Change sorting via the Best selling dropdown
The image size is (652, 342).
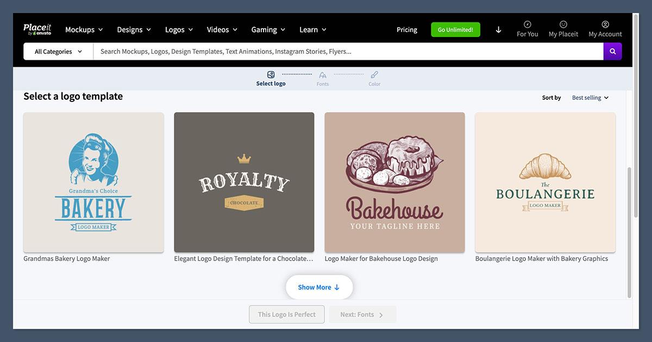point(590,97)
